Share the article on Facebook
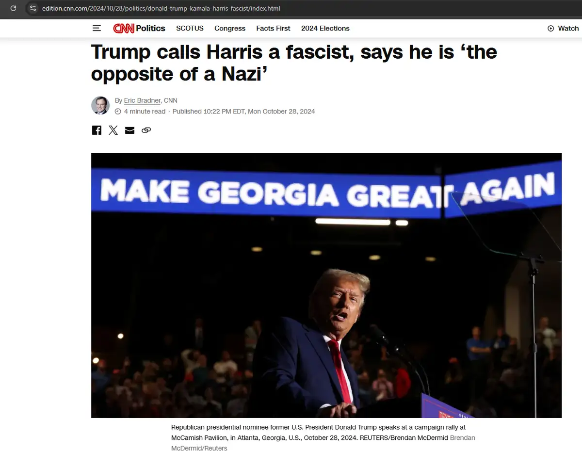 click(x=97, y=130)
